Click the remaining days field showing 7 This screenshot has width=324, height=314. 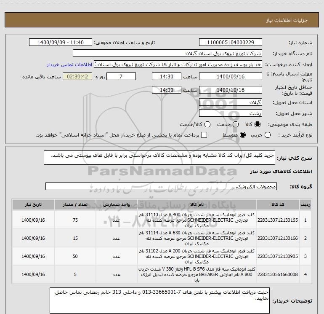pos(121,76)
